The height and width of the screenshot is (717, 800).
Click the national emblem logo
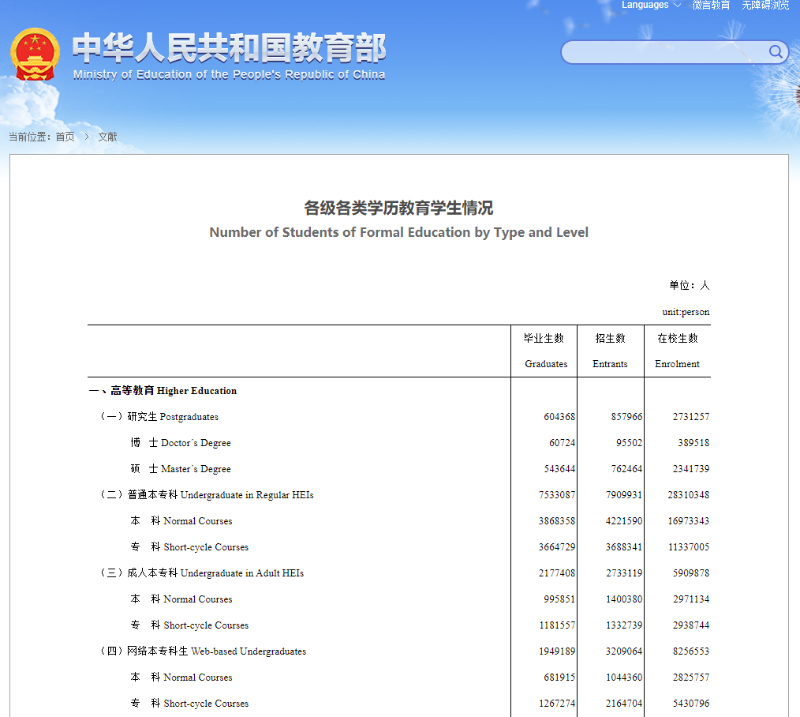(36, 54)
